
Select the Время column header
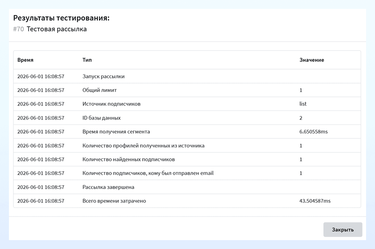pos(25,60)
